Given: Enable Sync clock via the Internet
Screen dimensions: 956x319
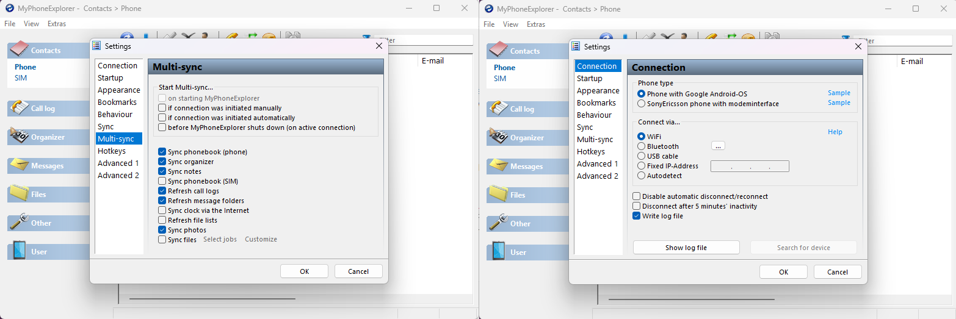Looking at the screenshot, I should pyautogui.click(x=162, y=210).
